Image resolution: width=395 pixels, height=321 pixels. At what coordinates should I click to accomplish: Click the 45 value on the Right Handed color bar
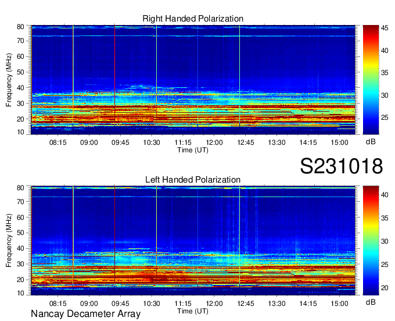pyautogui.click(x=385, y=28)
